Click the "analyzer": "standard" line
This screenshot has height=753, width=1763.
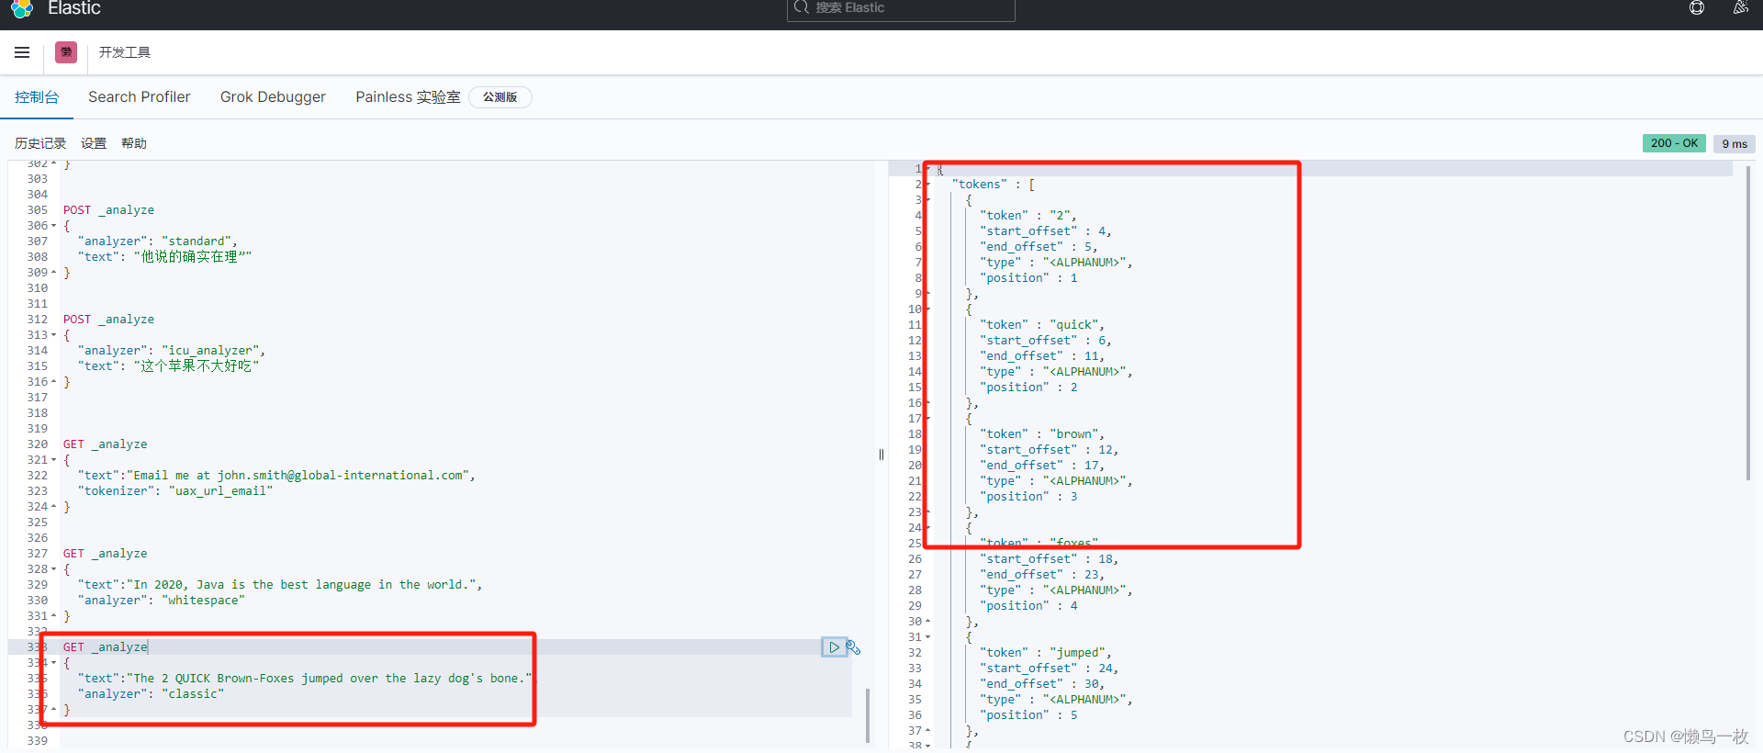coord(158,242)
